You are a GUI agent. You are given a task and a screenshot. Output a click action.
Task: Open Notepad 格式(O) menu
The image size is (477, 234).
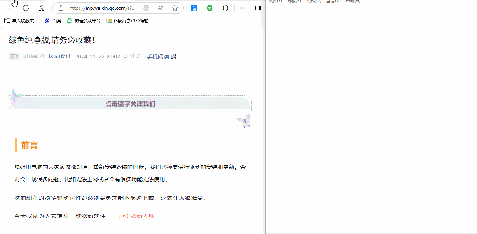click(x=313, y=1)
